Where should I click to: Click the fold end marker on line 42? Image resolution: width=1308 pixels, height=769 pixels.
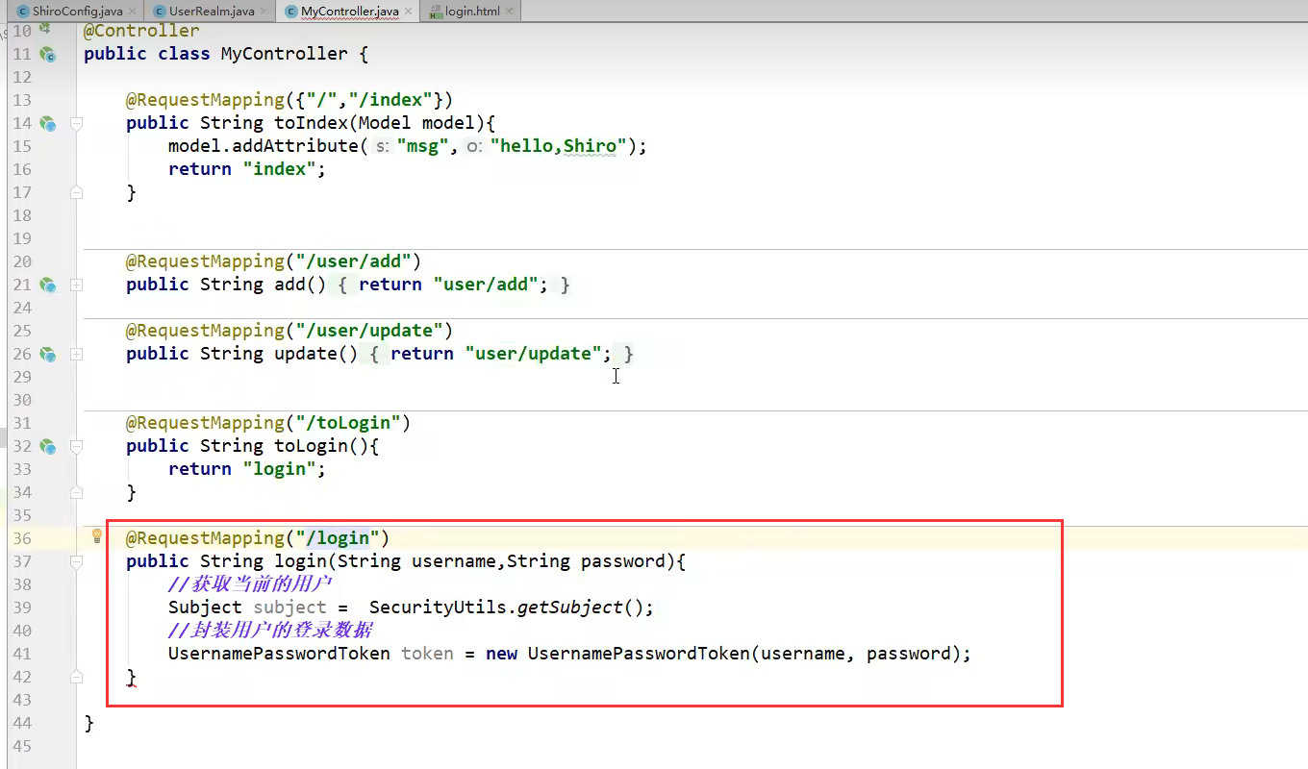76,677
